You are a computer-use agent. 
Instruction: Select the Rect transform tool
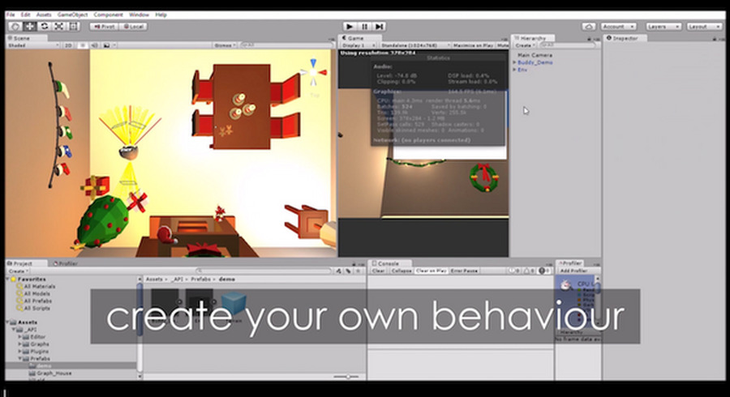(x=74, y=27)
